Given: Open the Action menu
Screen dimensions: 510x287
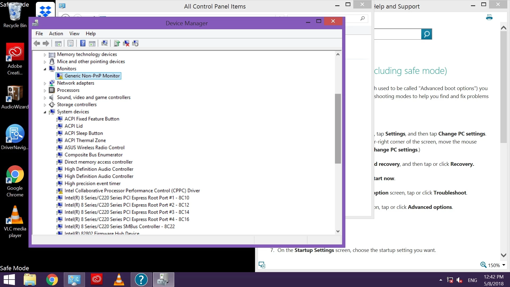Looking at the screenshot, I should pos(56,33).
